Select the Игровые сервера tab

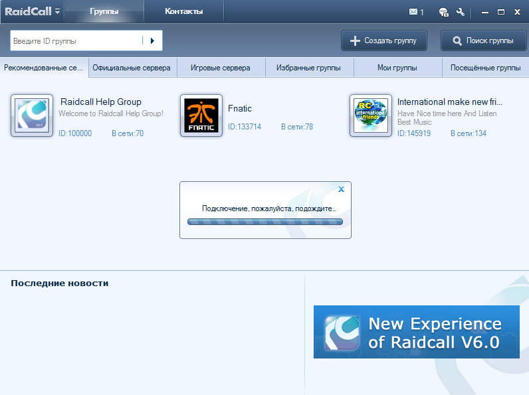[221, 68]
